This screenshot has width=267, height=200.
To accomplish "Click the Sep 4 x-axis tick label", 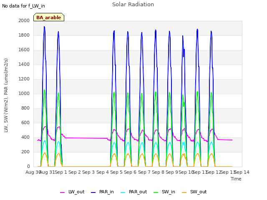I will tap(103, 172).
